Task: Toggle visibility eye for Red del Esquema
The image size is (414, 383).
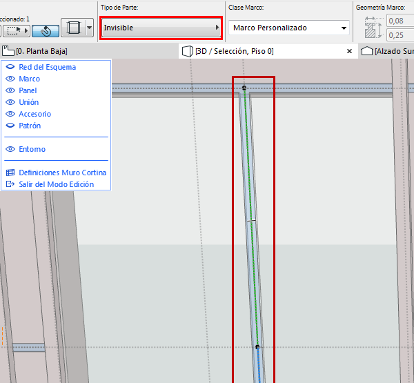Action: 10,67
